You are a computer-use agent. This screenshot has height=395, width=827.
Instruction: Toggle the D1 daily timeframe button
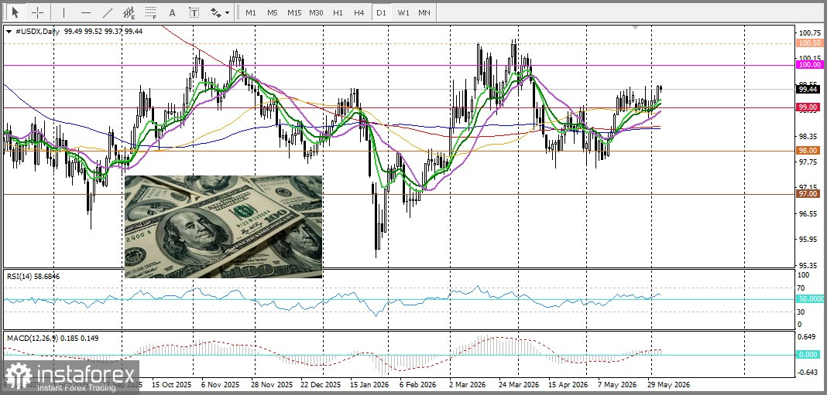point(381,12)
